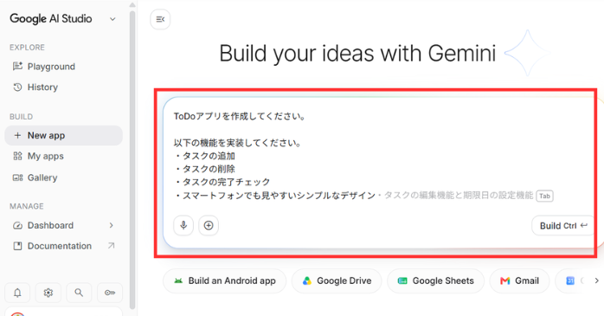Click the API key icon in sidebar
Screen dimensions: 604x316
[110, 293]
